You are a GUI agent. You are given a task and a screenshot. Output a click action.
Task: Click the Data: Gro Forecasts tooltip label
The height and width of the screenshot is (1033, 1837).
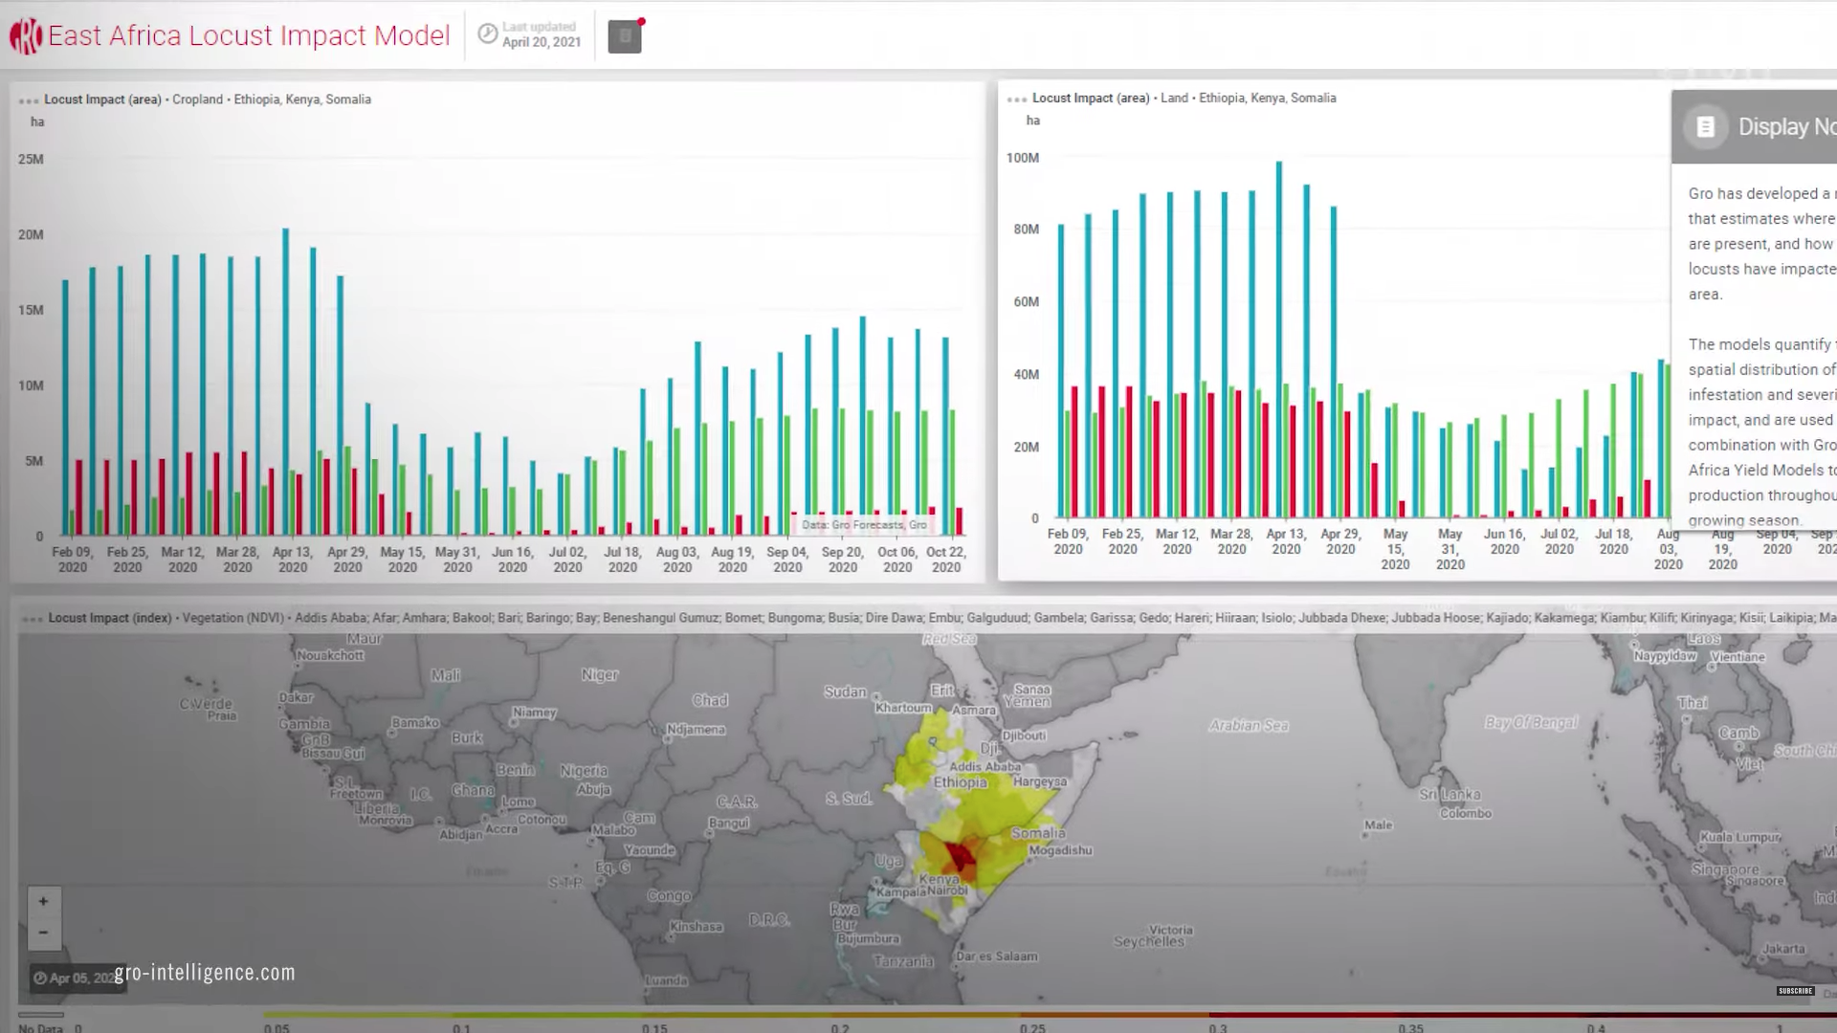click(x=863, y=525)
